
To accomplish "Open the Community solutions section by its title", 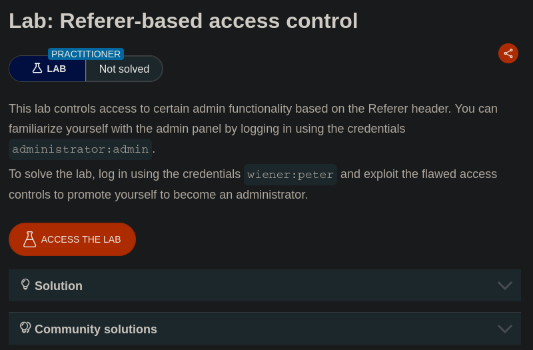I will [x=96, y=329].
